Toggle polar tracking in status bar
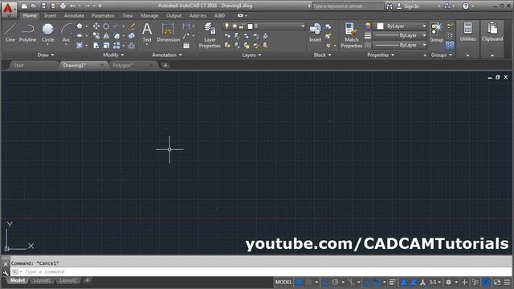514x289 pixels. click(x=335, y=282)
